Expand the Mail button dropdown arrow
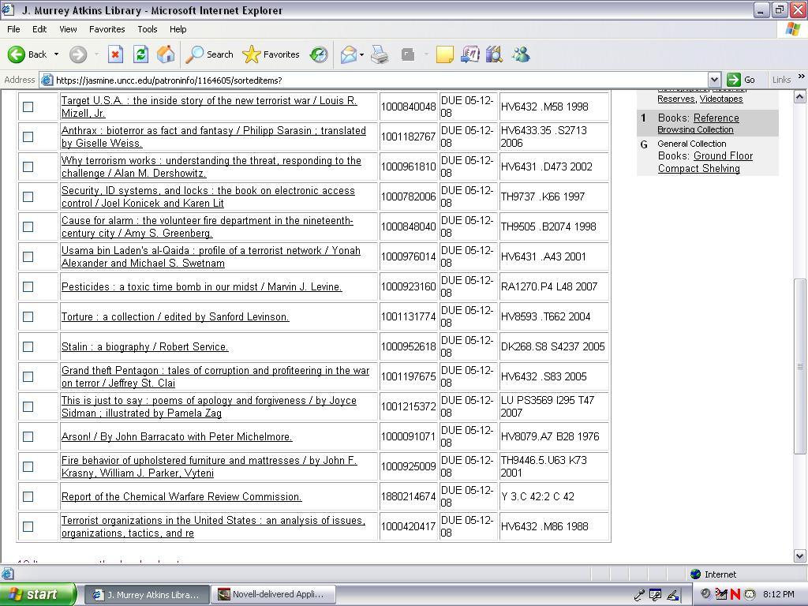808x606 pixels. pos(361,54)
